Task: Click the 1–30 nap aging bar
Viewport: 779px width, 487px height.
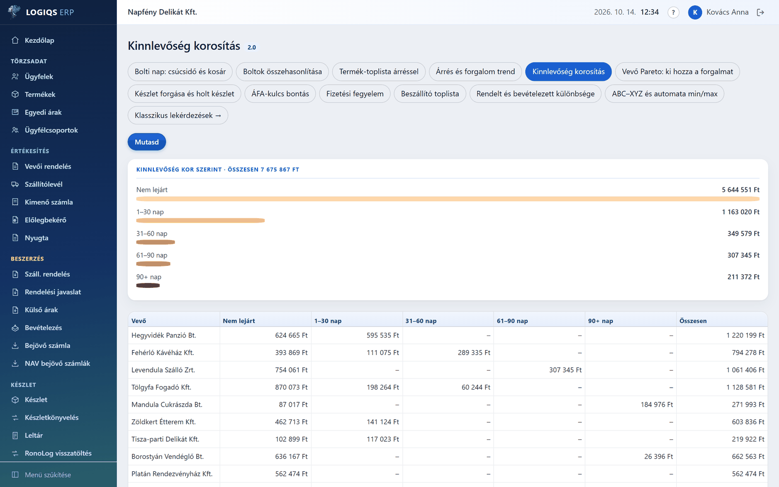Action: click(x=201, y=221)
